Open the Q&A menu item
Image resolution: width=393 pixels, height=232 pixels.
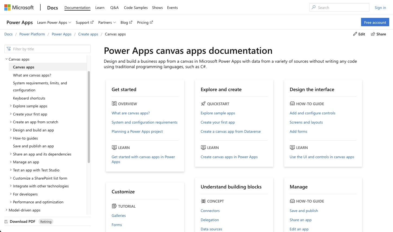pos(114,8)
